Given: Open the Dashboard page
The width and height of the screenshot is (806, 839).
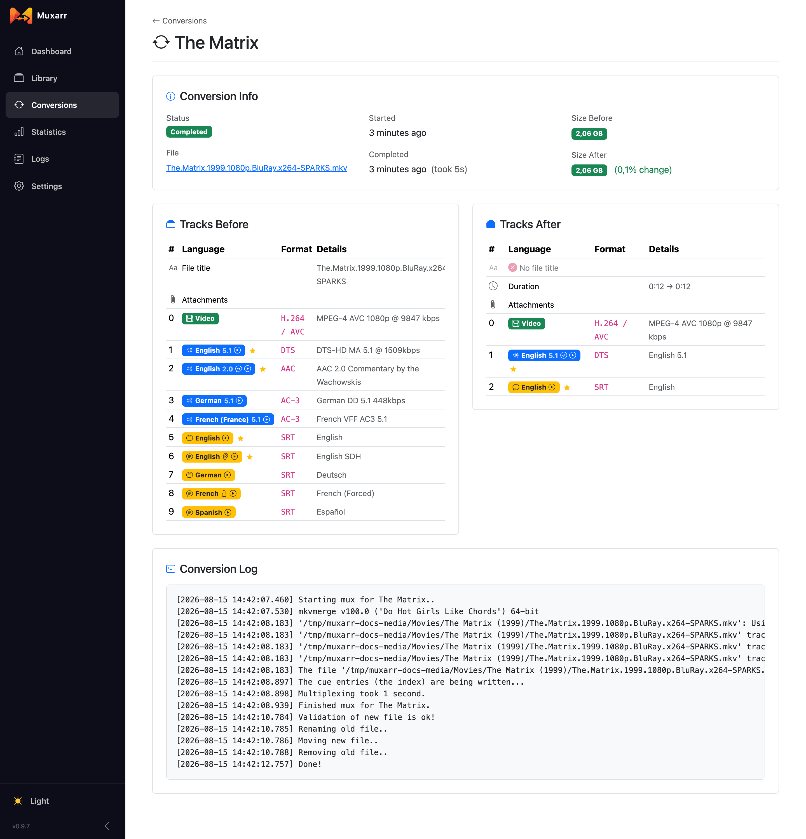Looking at the screenshot, I should 62,51.
